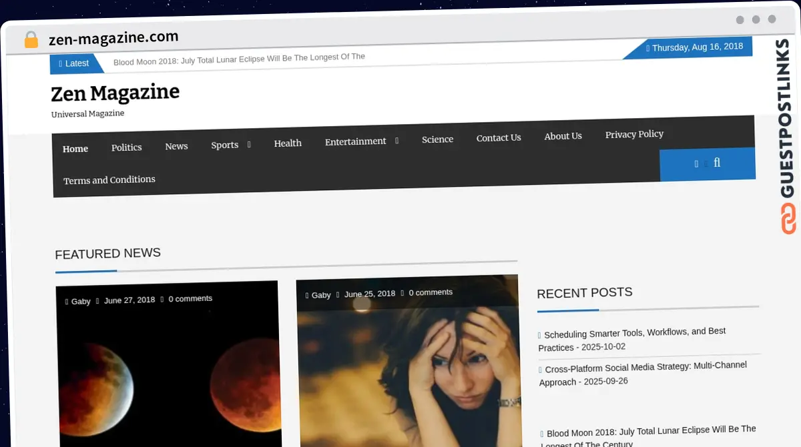Viewport: 801px width, 447px height.
Task: Open the Science menu item
Action: coord(437,139)
